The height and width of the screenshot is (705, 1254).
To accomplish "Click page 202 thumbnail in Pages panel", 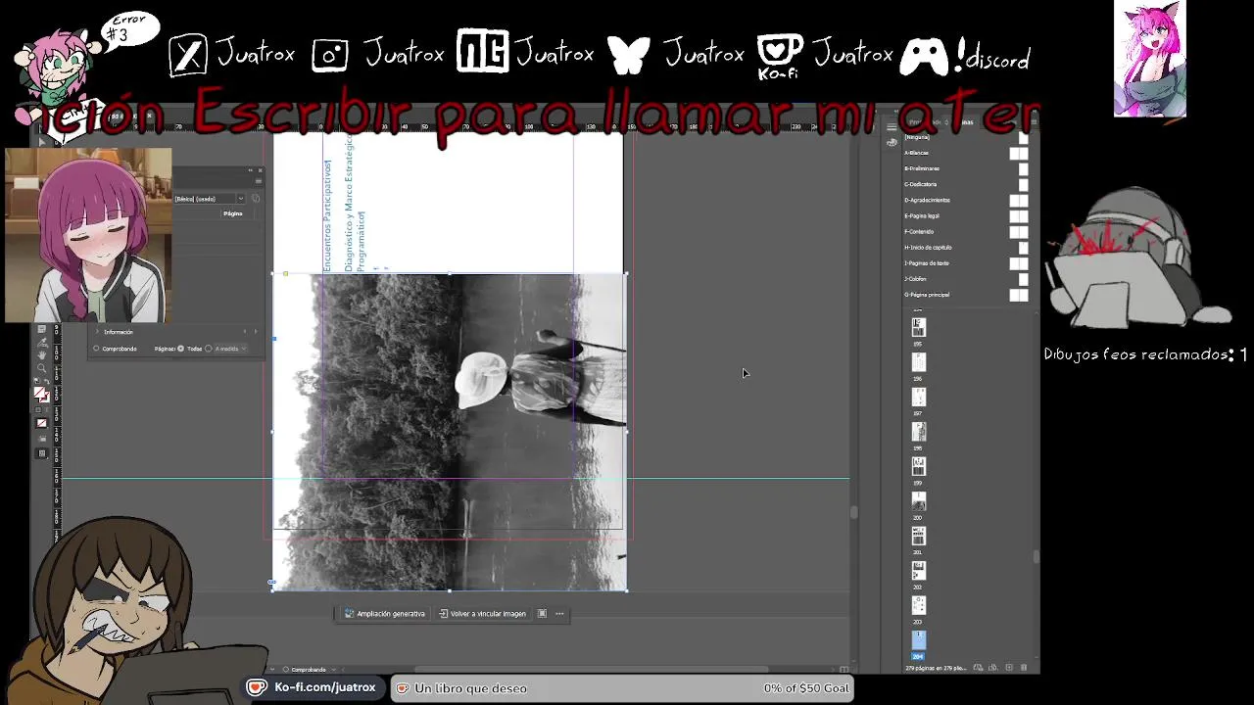I will pyautogui.click(x=918, y=571).
